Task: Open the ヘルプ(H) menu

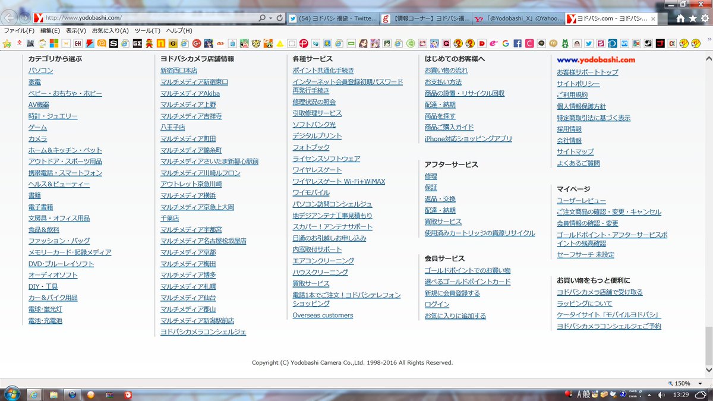Action: pos(179,30)
